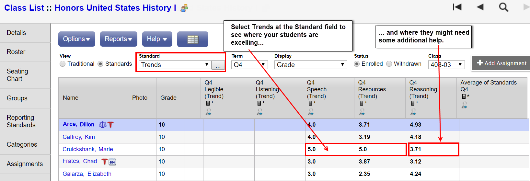Screen dimensions: 530x181
Task: Open the search magnifier icon
Action: click(503, 7)
